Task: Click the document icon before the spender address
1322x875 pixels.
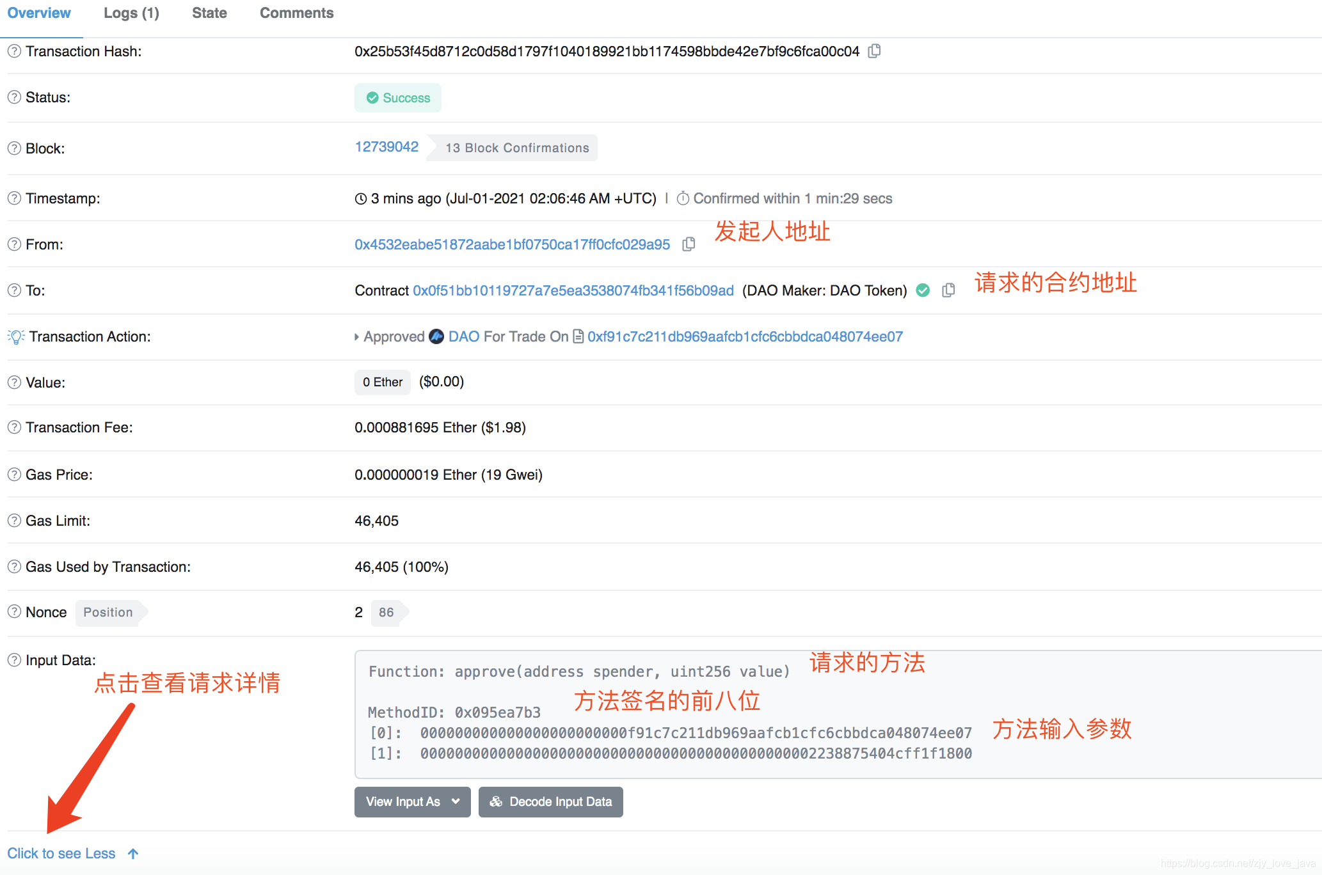Action: coord(578,336)
